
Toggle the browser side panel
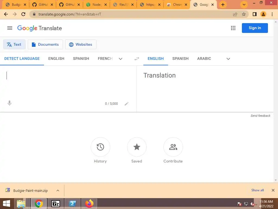click(255, 14)
